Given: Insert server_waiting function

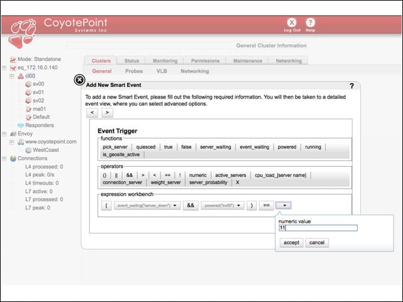Looking at the screenshot, I should pyautogui.click(x=215, y=147).
